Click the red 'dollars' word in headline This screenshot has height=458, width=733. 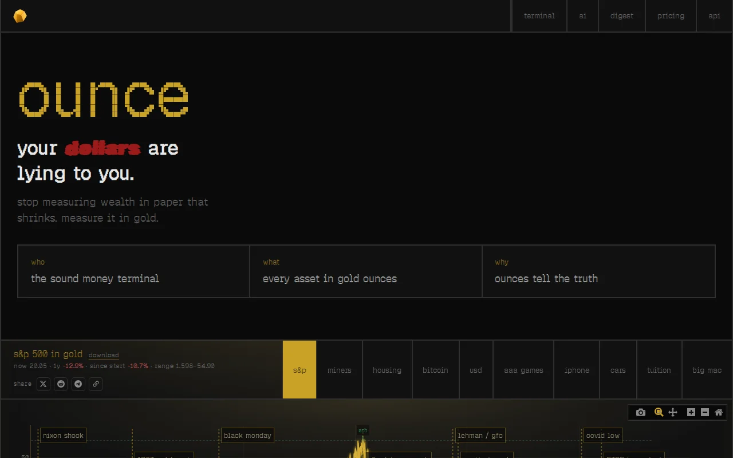pyautogui.click(x=103, y=148)
